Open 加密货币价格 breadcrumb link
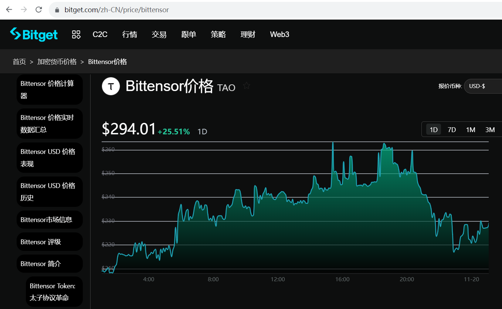502x309 pixels. pyautogui.click(x=57, y=62)
